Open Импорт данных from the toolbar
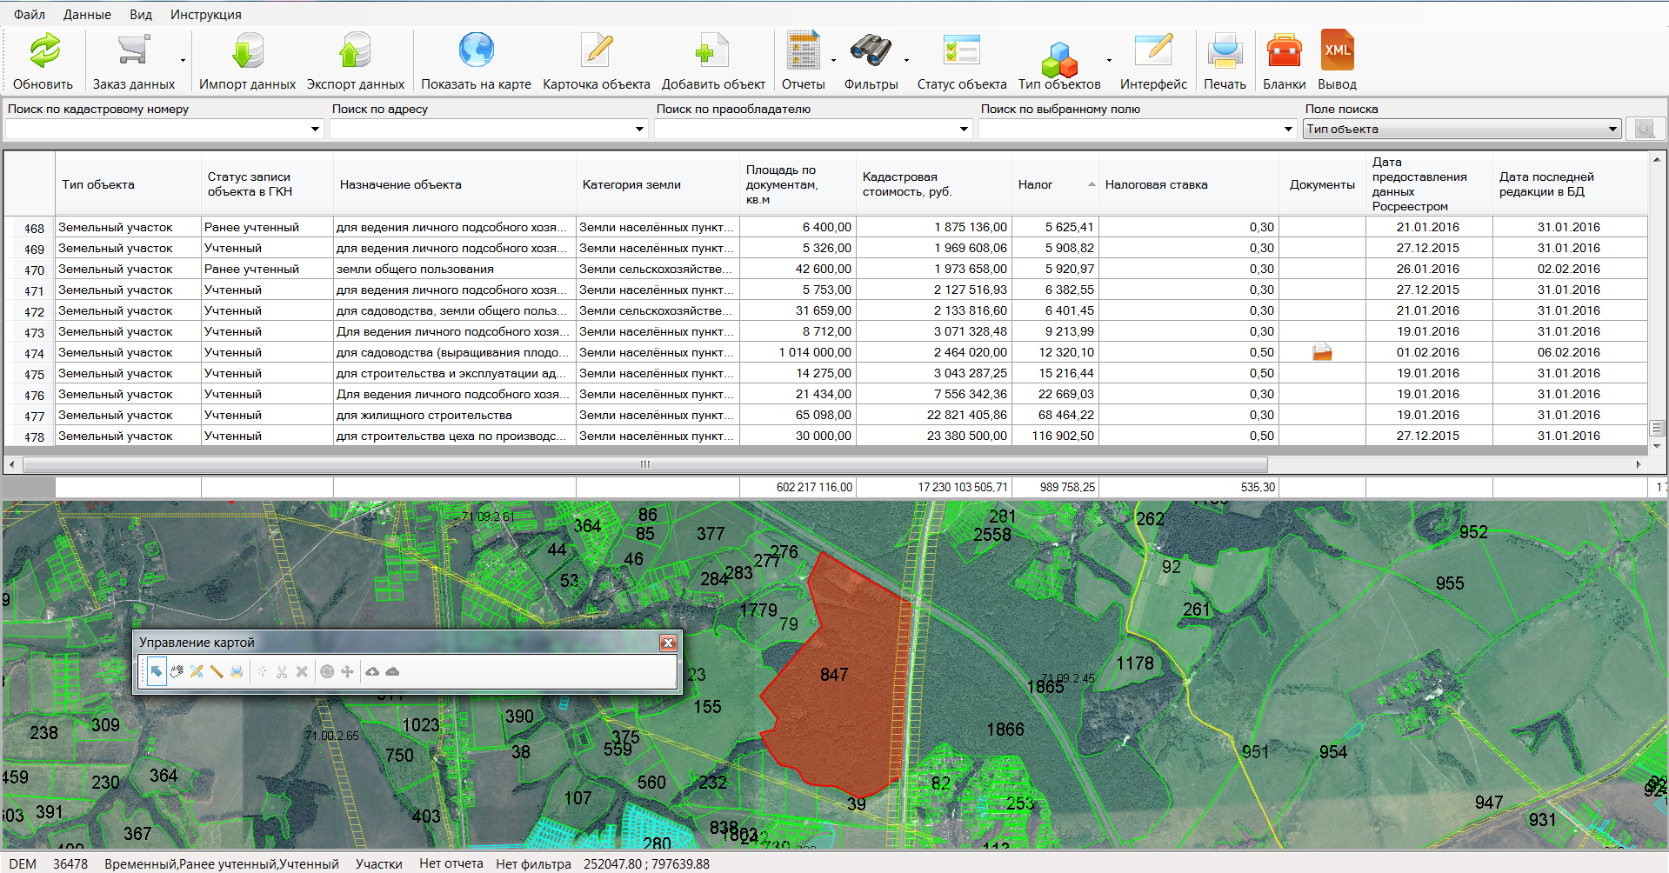Viewport: 1669px width, 873px height. (x=247, y=51)
